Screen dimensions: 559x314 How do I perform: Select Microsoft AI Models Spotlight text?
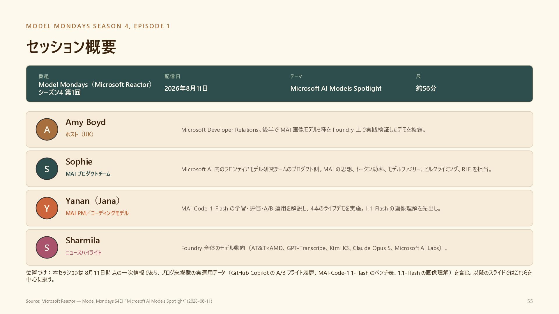pyautogui.click(x=336, y=88)
